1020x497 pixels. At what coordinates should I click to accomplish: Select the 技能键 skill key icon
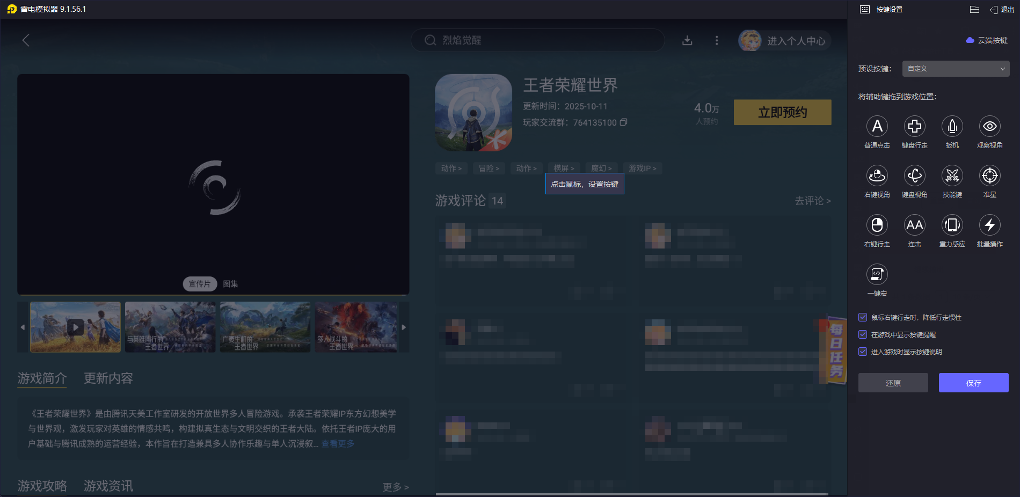pyautogui.click(x=952, y=176)
